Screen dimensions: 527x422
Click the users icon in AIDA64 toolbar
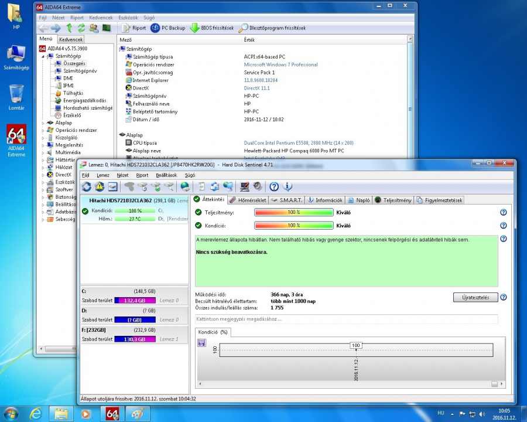pos(94,28)
